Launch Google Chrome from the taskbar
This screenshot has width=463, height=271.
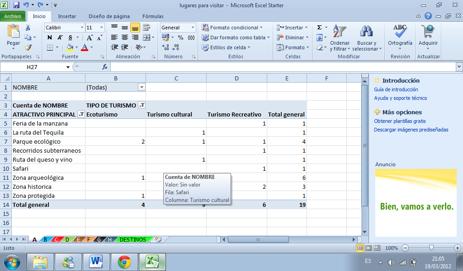(x=123, y=261)
